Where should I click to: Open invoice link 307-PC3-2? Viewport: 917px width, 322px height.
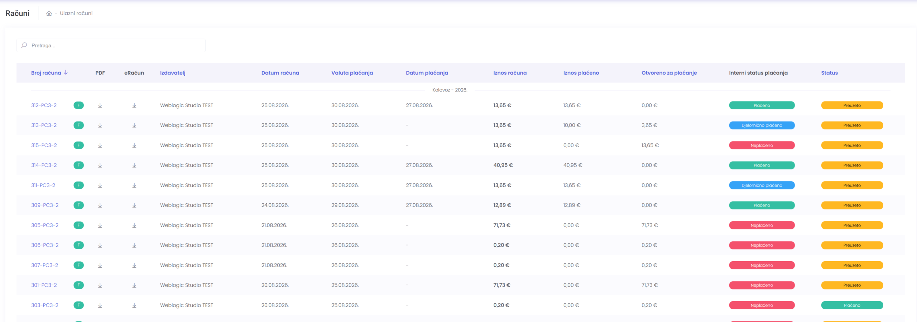pyautogui.click(x=44, y=265)
